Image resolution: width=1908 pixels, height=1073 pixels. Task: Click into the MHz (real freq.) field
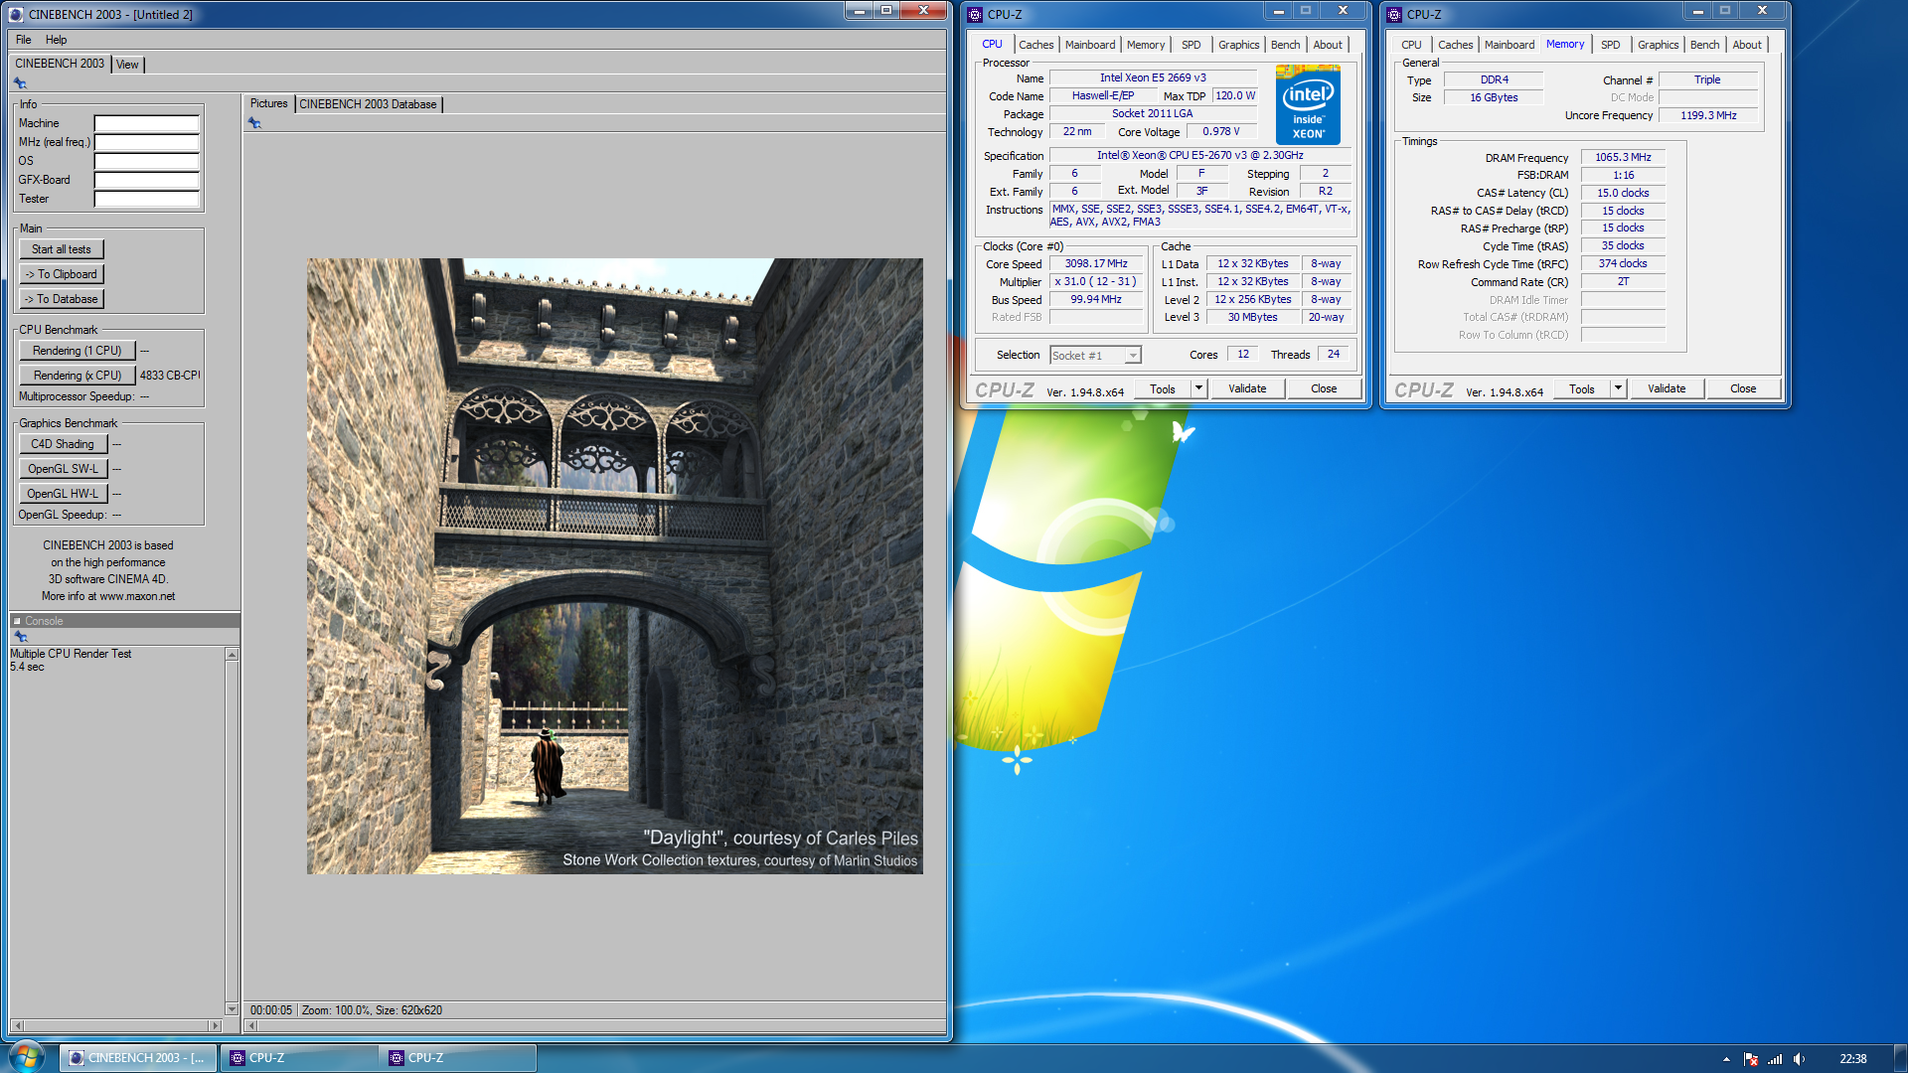tap(147, 142)
